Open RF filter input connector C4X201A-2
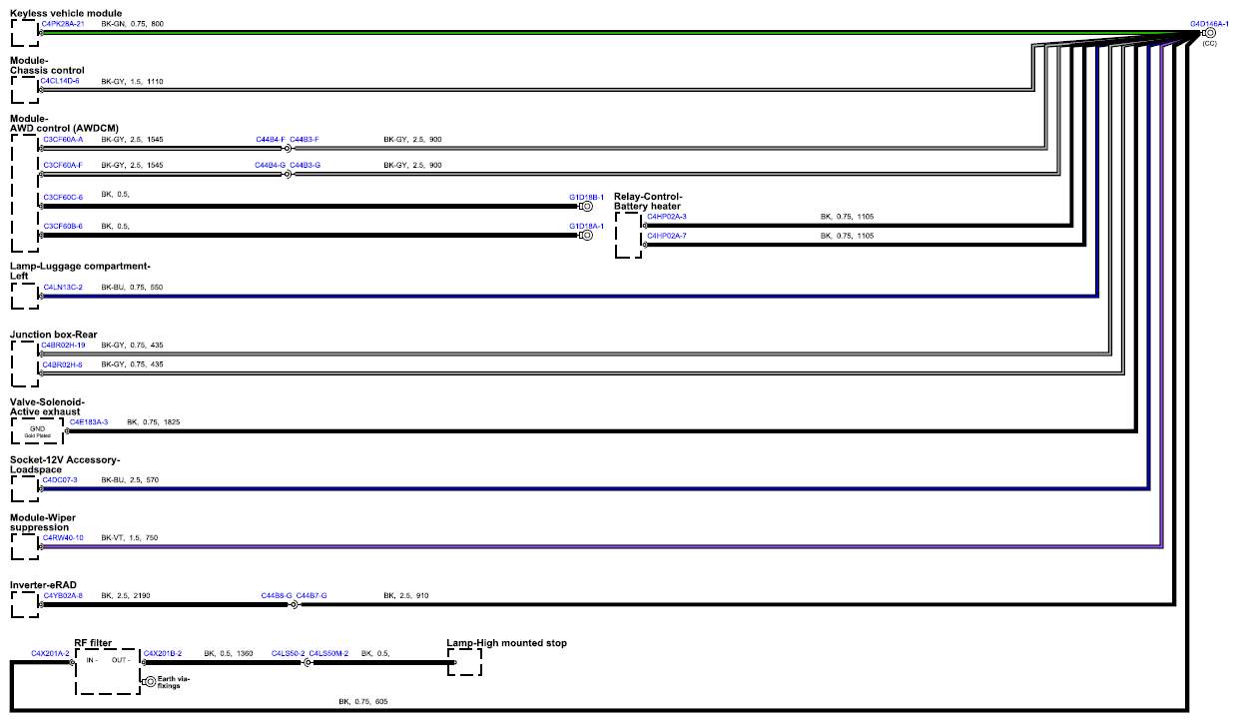This screenshot has height=722, width=1237. tap(50, 653)
